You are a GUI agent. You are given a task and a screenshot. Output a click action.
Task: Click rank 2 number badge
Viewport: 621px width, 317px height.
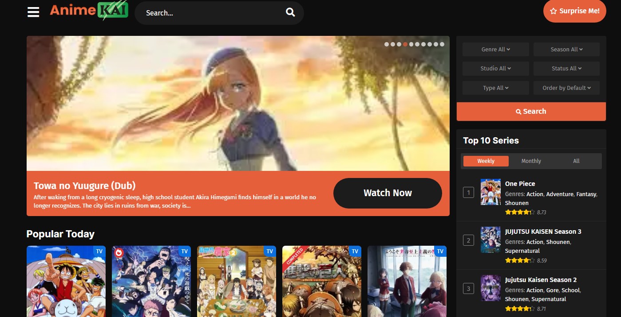[468, 240]
